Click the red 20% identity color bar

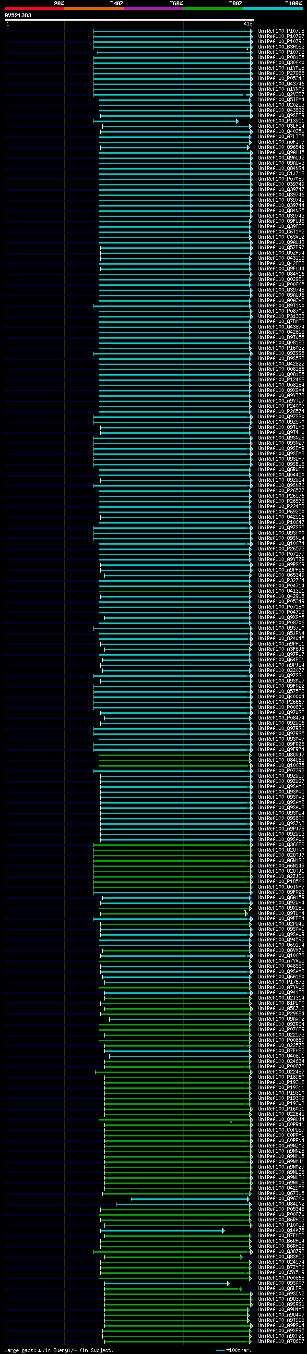tap(34, 9)
